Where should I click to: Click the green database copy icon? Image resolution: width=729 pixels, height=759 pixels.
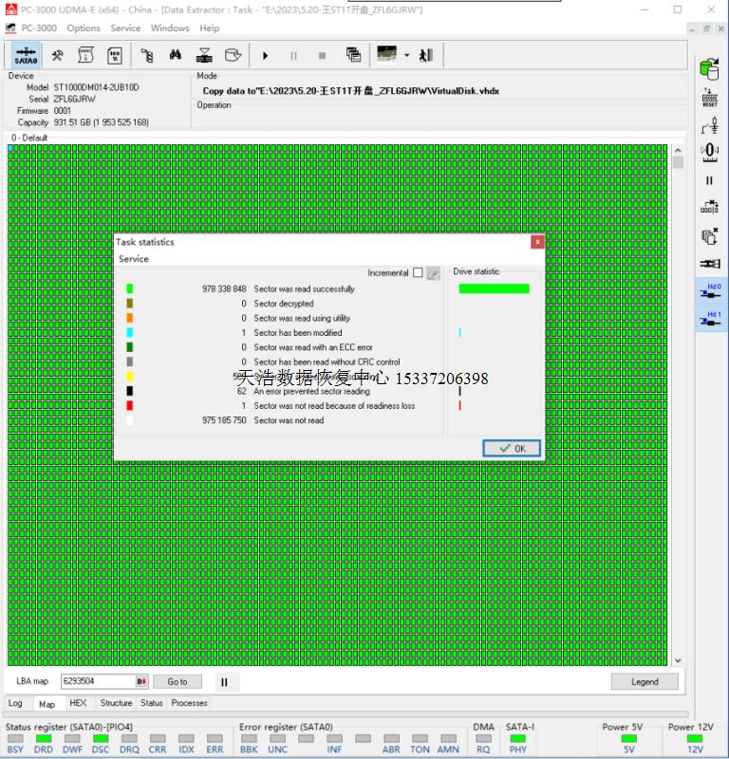(709, 68)
